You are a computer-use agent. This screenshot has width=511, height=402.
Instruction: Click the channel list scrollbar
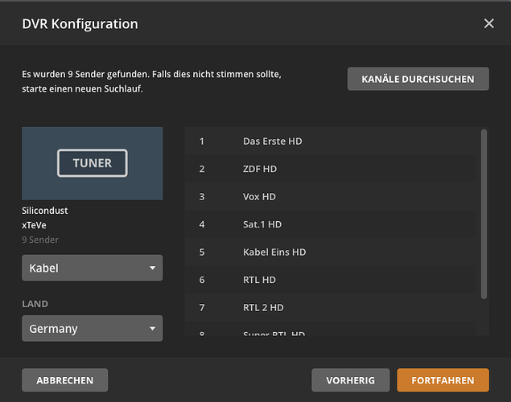[484, 213]
